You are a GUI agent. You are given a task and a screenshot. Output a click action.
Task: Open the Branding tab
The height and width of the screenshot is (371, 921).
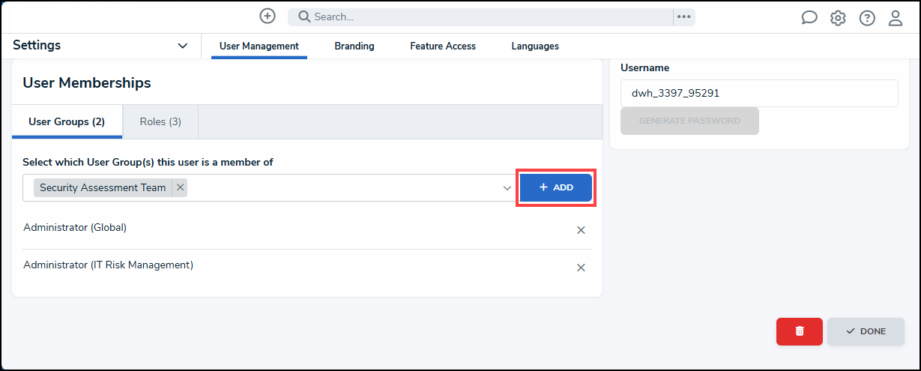point(354,46)
